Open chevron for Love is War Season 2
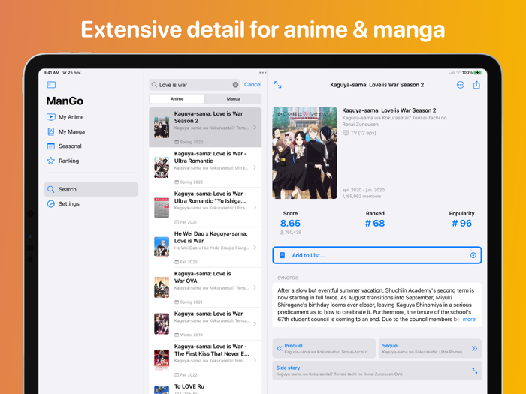The image size is (526, 394). [255, 128]
